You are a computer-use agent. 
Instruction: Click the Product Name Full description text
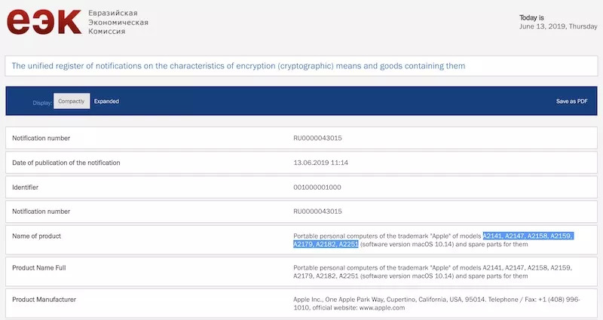433,272
